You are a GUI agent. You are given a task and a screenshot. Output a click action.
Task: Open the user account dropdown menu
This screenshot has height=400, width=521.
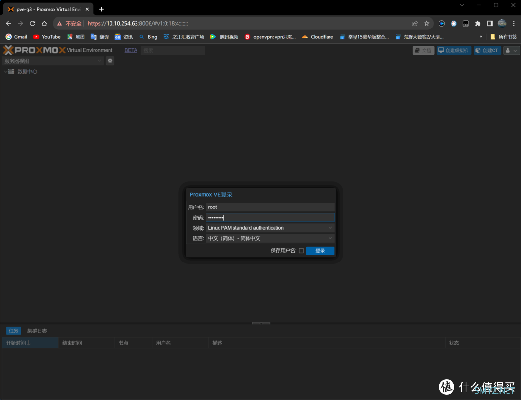(x=511, y=50)
